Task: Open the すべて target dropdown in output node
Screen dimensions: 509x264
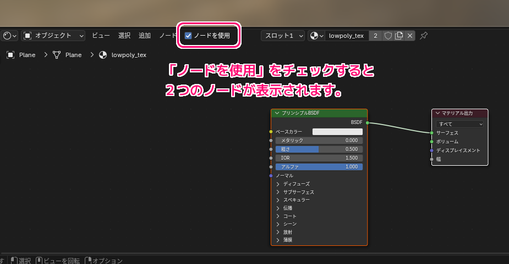Action: tap(459, 124)
